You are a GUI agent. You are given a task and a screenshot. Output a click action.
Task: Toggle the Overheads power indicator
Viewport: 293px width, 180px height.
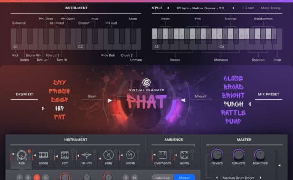[x=170, y=151]
